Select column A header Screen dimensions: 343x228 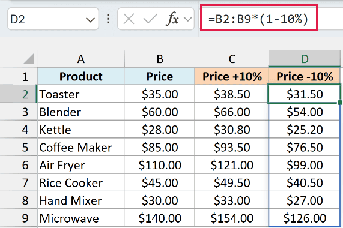click(80, 59)
